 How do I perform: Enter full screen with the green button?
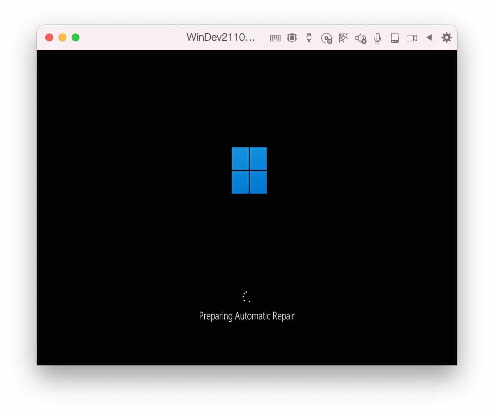[x=76, y=37]
